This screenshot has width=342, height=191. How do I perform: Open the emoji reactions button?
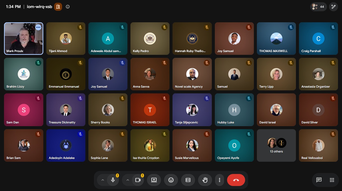coord(171,180)
